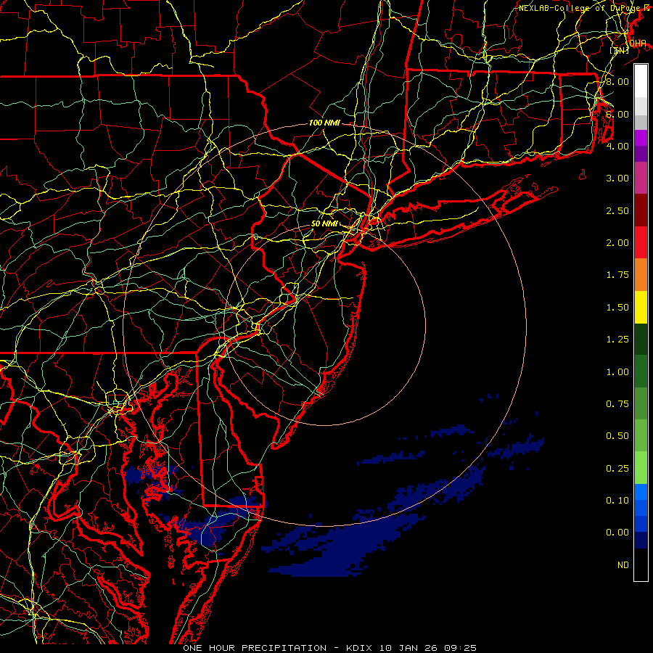Click the 3.00 legend label
The height and width of the screenshot is (653, 653).
tap(617, 178)
